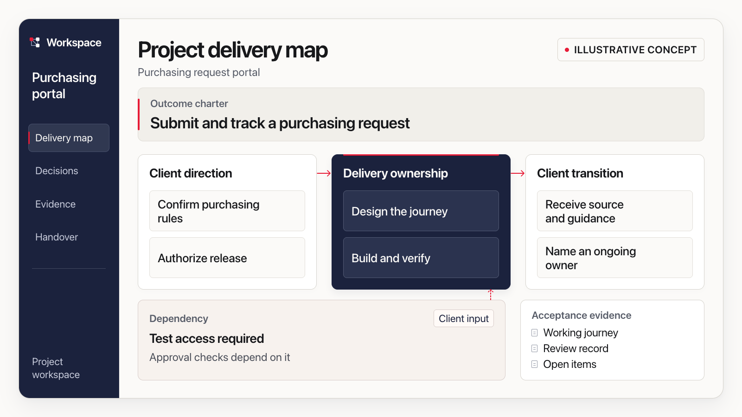
Task: Open the Evidence section
Action: click(55, 204)
